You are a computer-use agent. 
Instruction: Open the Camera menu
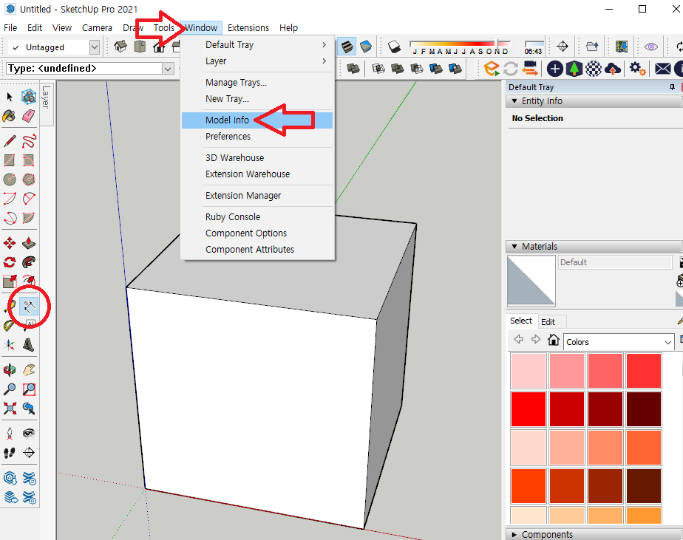pos(97,28)
